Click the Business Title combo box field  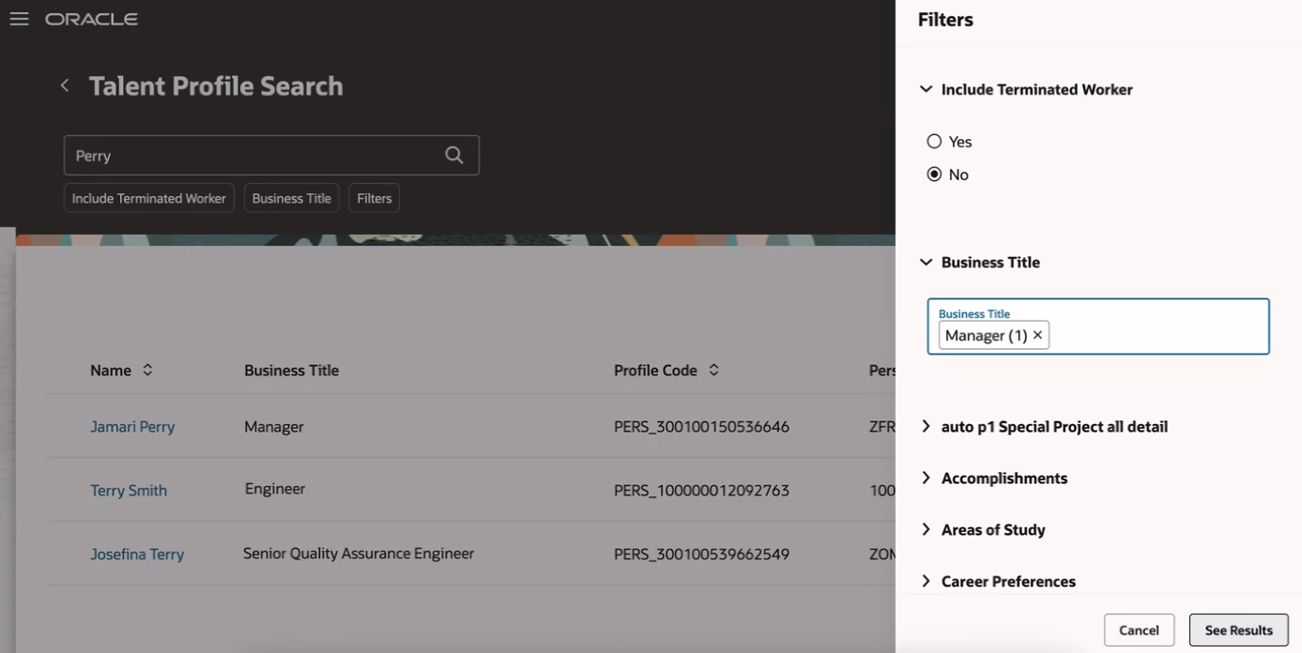pyautogui.click(x=1098, y=326)
